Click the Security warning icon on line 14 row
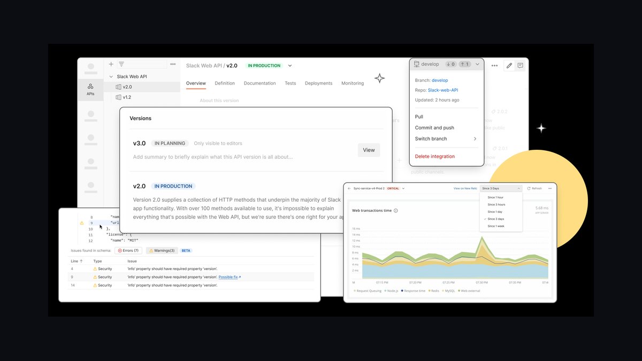 [x=95, y=285]
